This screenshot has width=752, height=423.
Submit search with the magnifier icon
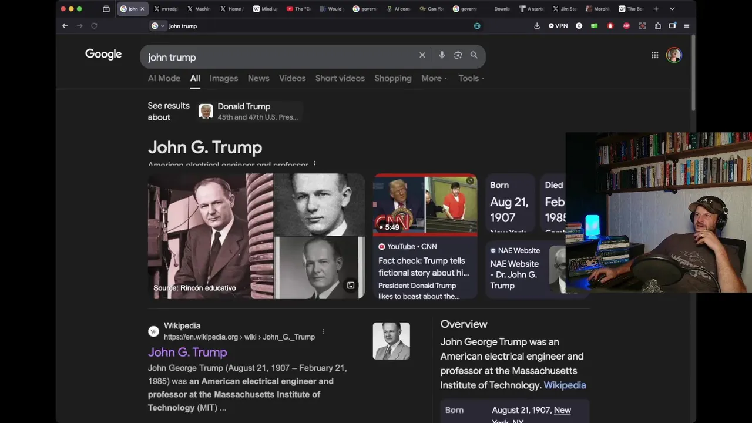tap(474, 55)
